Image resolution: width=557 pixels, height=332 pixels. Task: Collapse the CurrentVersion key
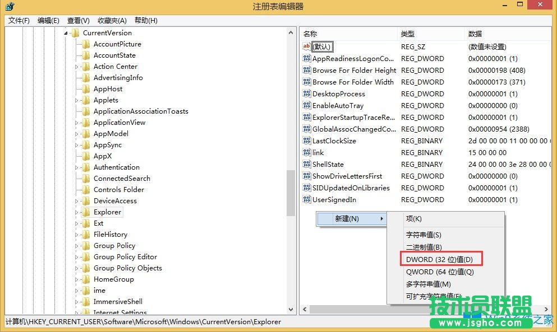pyautogui.click(x=66, y=32)
